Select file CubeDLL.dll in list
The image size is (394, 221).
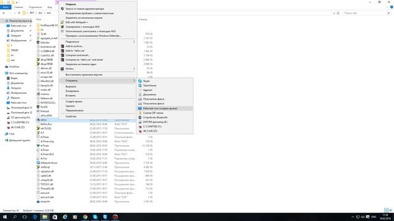pos(47,55)
